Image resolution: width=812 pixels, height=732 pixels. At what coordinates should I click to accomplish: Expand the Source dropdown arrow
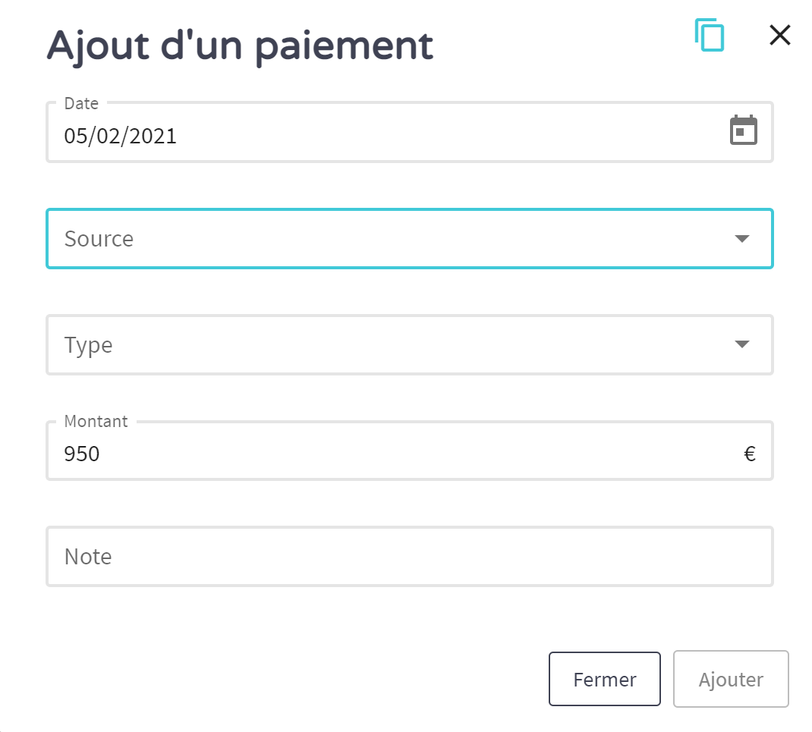pos(742,239)
